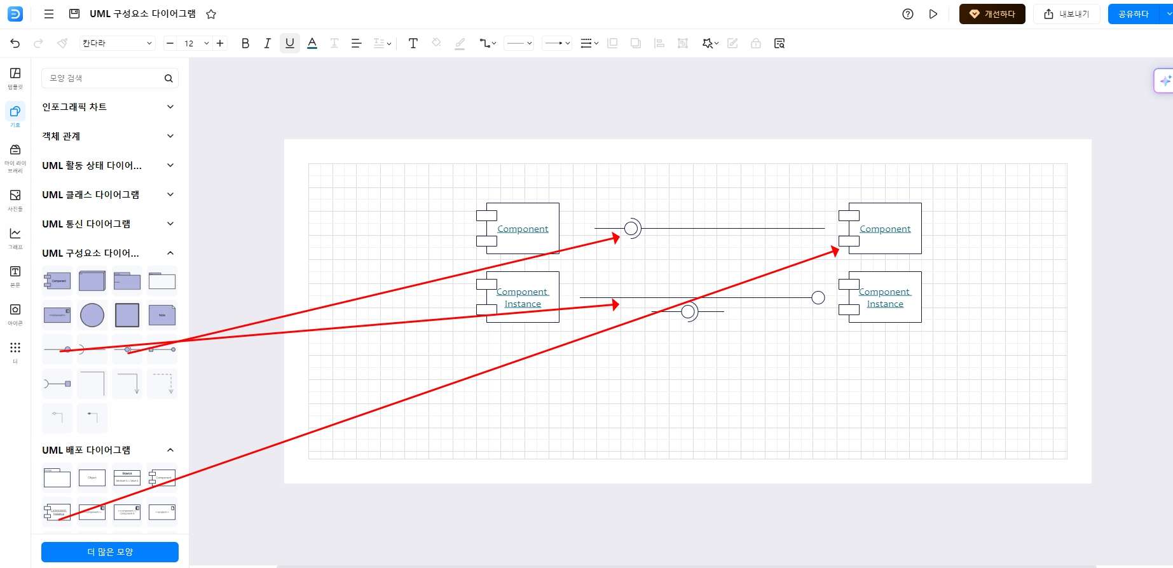1173x568 pixels.
Task: Select the purple folder package shape
Action: 127,281
